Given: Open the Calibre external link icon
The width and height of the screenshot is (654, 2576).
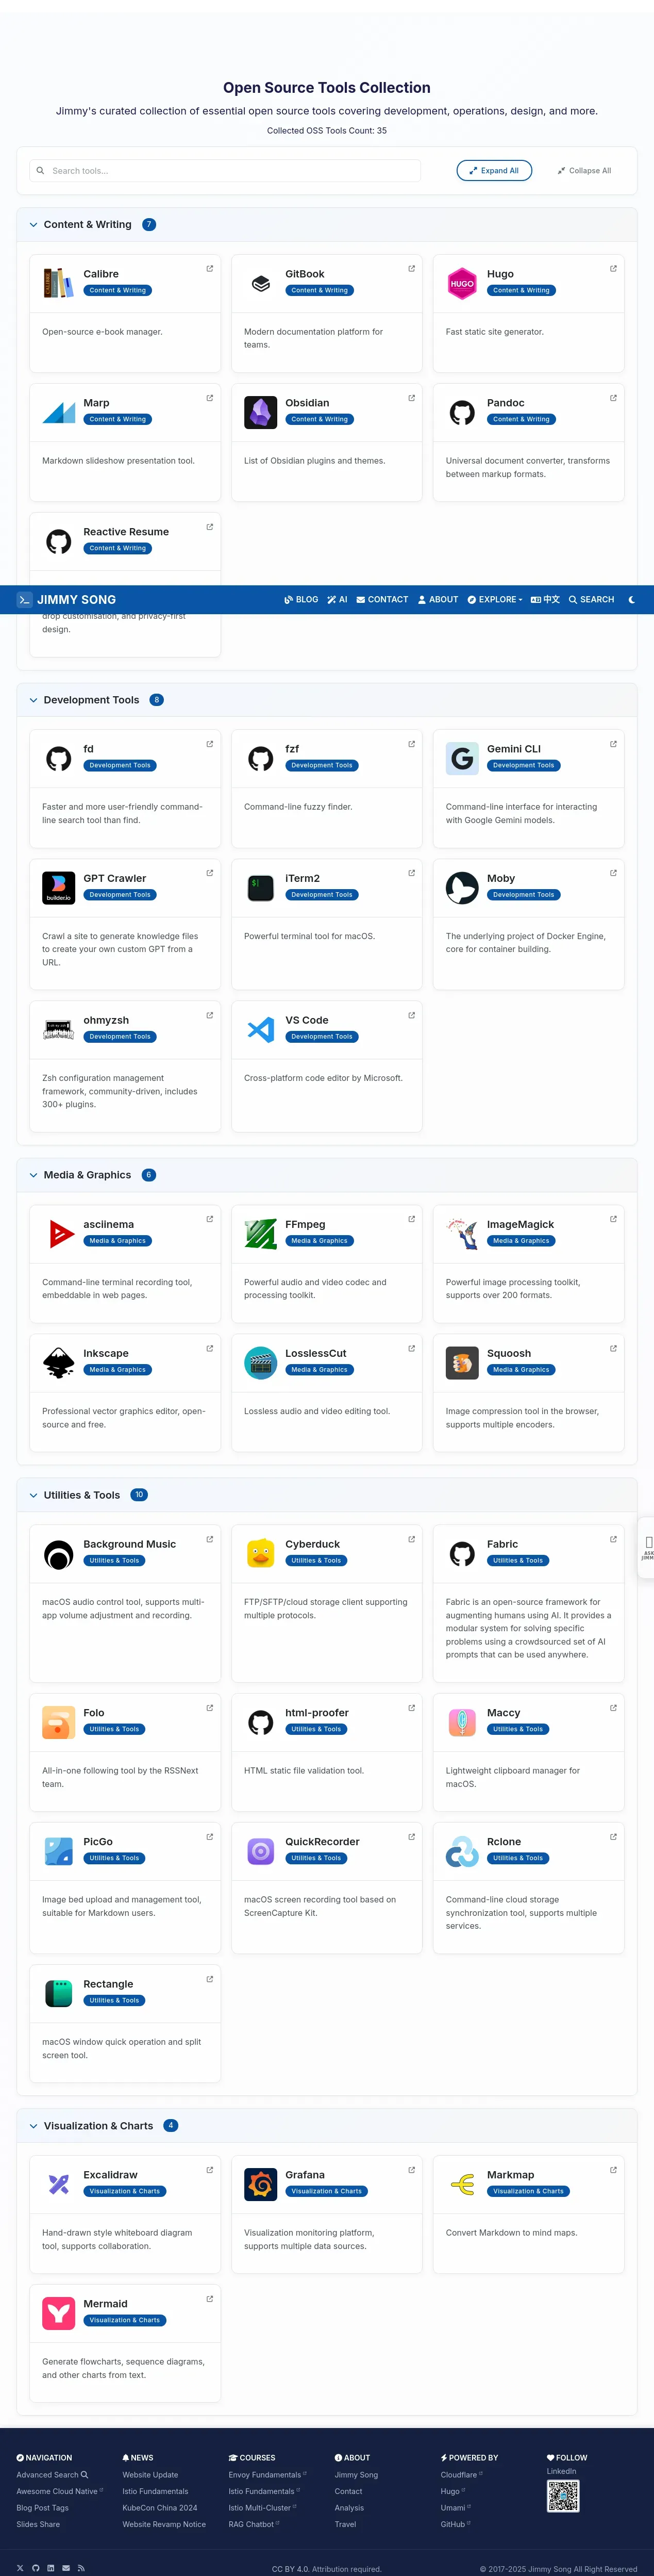Looking at the screenshot, I should tap(209, 268).
